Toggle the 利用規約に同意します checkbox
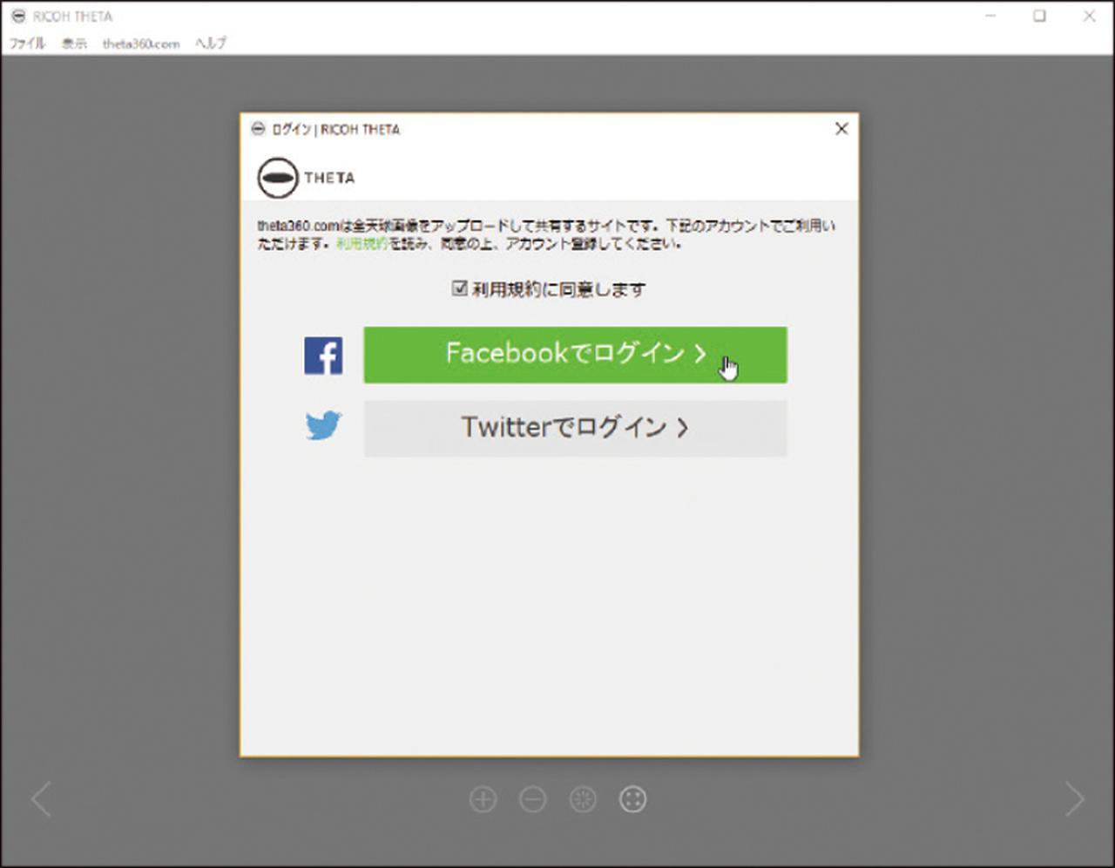The width and height of the screenshot is (1115, 868). pos(460,288)
